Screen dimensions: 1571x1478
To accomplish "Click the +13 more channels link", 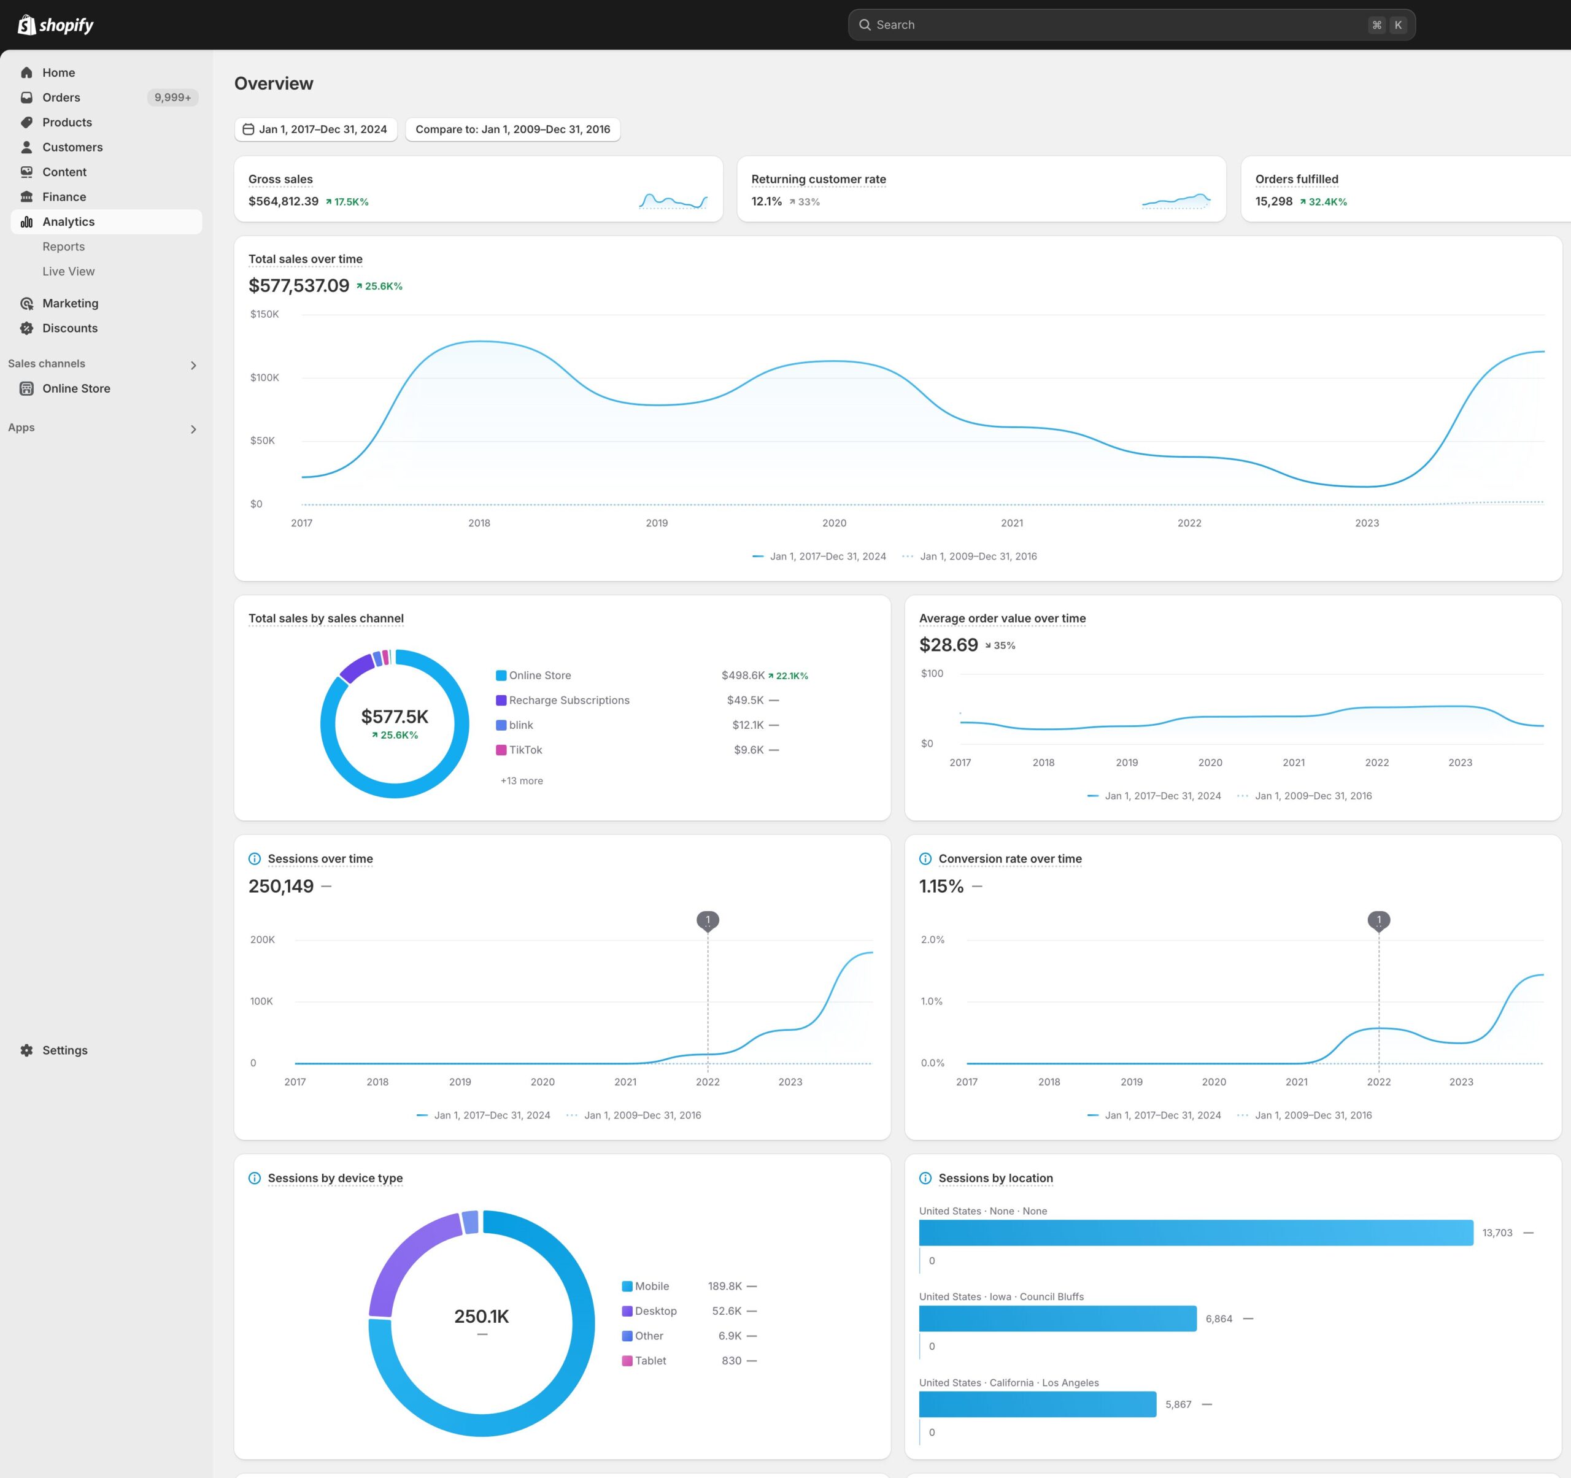I will tap(522, 780).
